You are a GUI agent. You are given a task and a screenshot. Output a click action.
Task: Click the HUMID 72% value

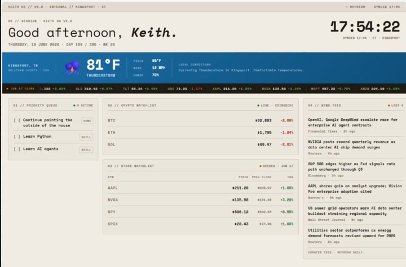[156, 75]
